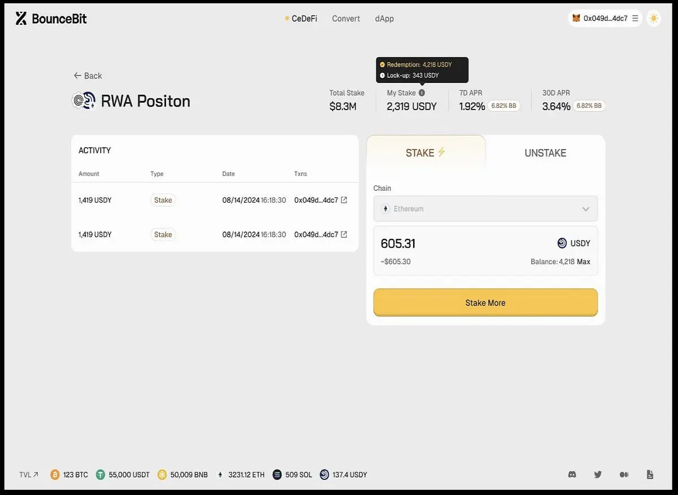Click the USDT icon in the footer
The image size is (678, 495).
(x=101, y=475)
